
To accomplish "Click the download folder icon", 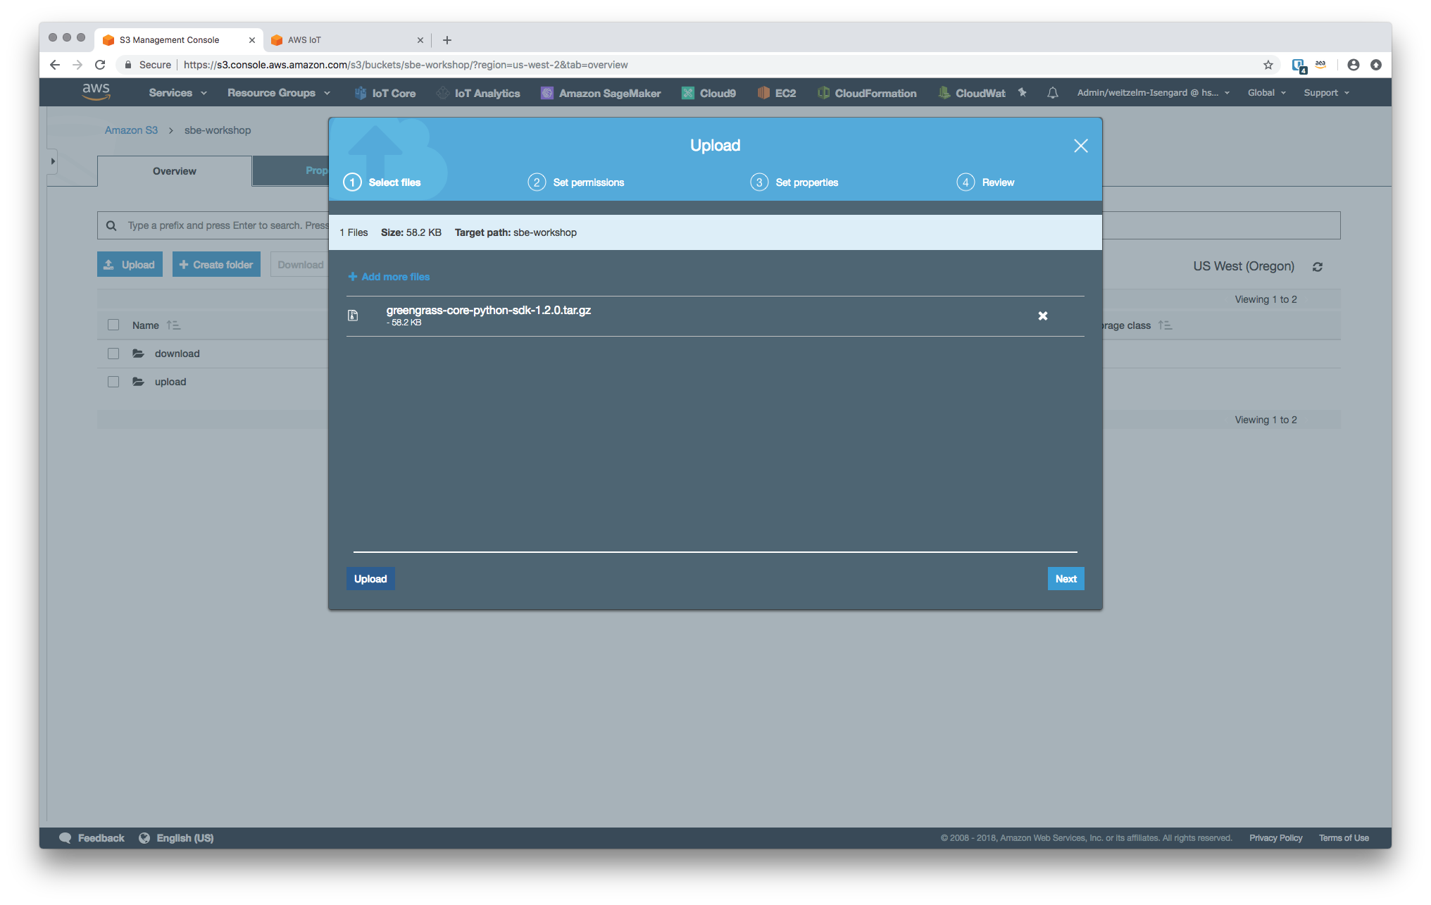I will pos(138,354).
